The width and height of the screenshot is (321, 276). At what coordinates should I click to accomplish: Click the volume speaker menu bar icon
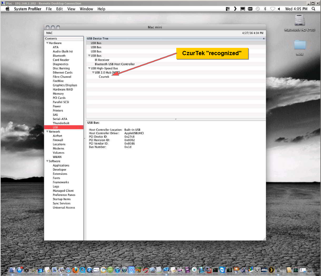[279, 9]
